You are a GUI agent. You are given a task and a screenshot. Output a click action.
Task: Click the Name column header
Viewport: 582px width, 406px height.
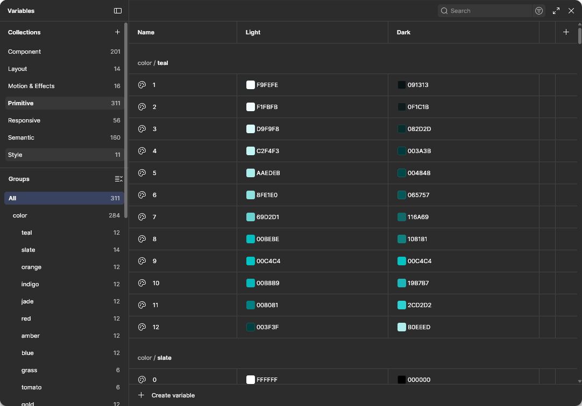point(146,32)
